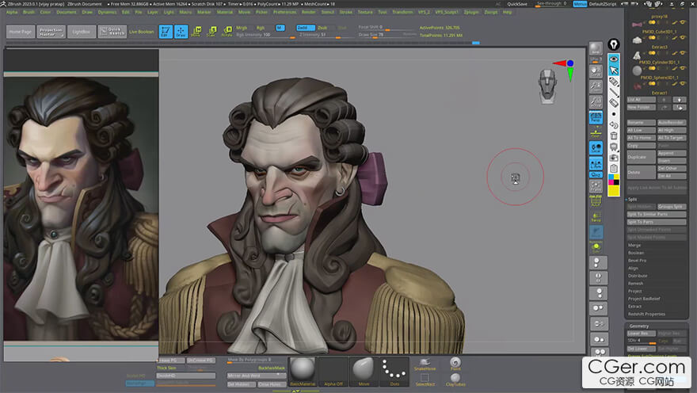
Task: Expand the Distribute section
Action: [x=638, y=276]
